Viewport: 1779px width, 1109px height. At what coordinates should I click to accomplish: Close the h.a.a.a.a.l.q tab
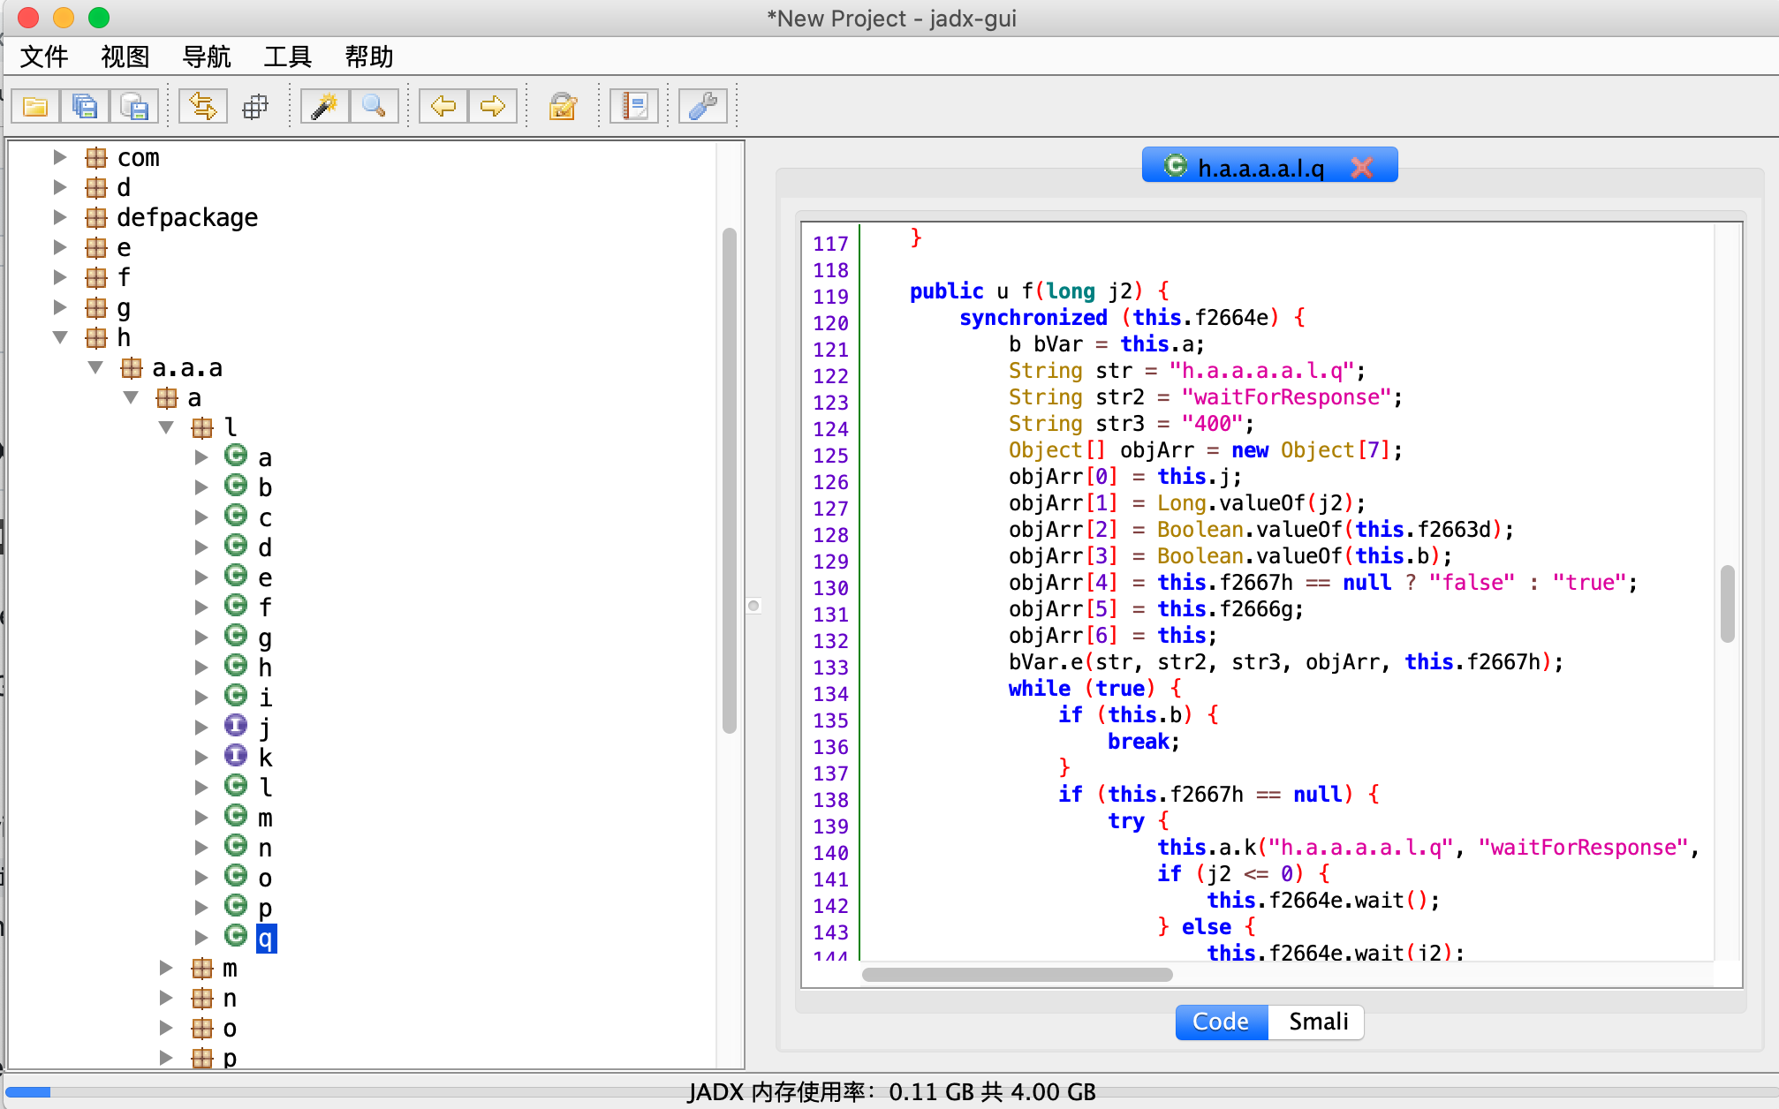[x=1362, y=167]
